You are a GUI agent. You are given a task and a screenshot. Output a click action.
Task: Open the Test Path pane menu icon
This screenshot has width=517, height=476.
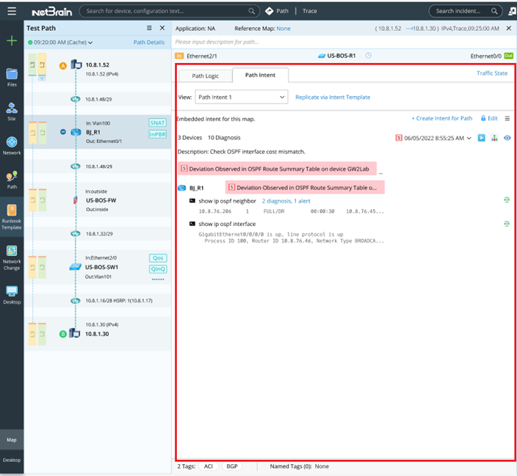click(x=149, y=28)
